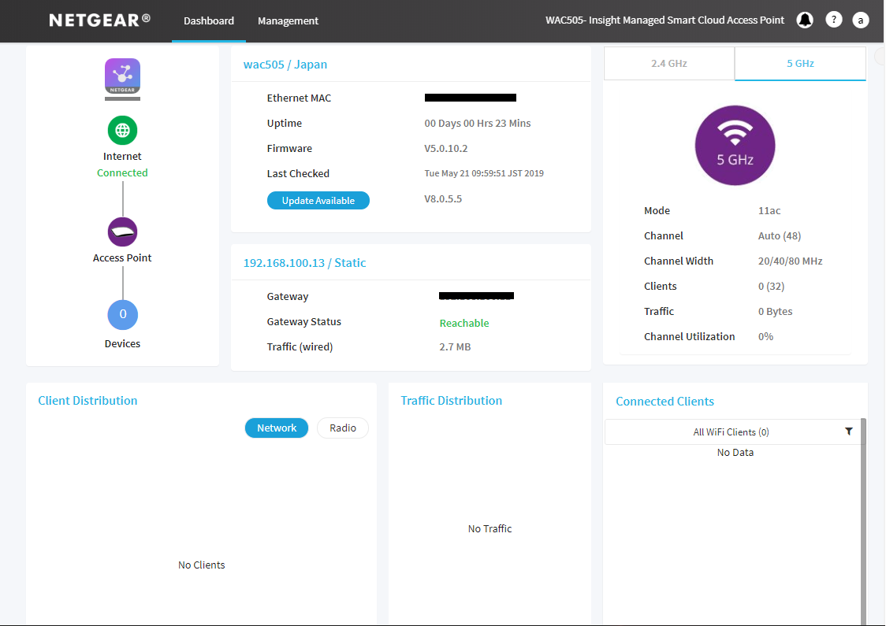Open the Connected Clients heading link

pos(665,402)
